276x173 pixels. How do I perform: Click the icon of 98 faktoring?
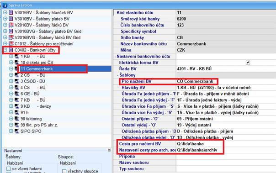[x=17, y=119]
